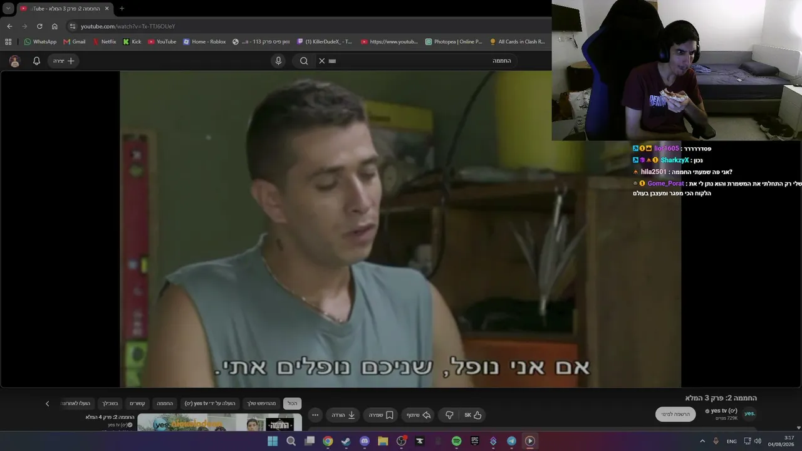Open File Explorer from the taskbar
Image resolution: width=802 pixels, height=451 pixels.
point(383,441)
